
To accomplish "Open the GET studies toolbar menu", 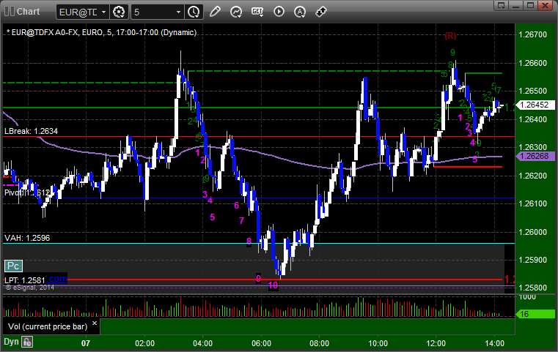I will click(x=257, y=12).
